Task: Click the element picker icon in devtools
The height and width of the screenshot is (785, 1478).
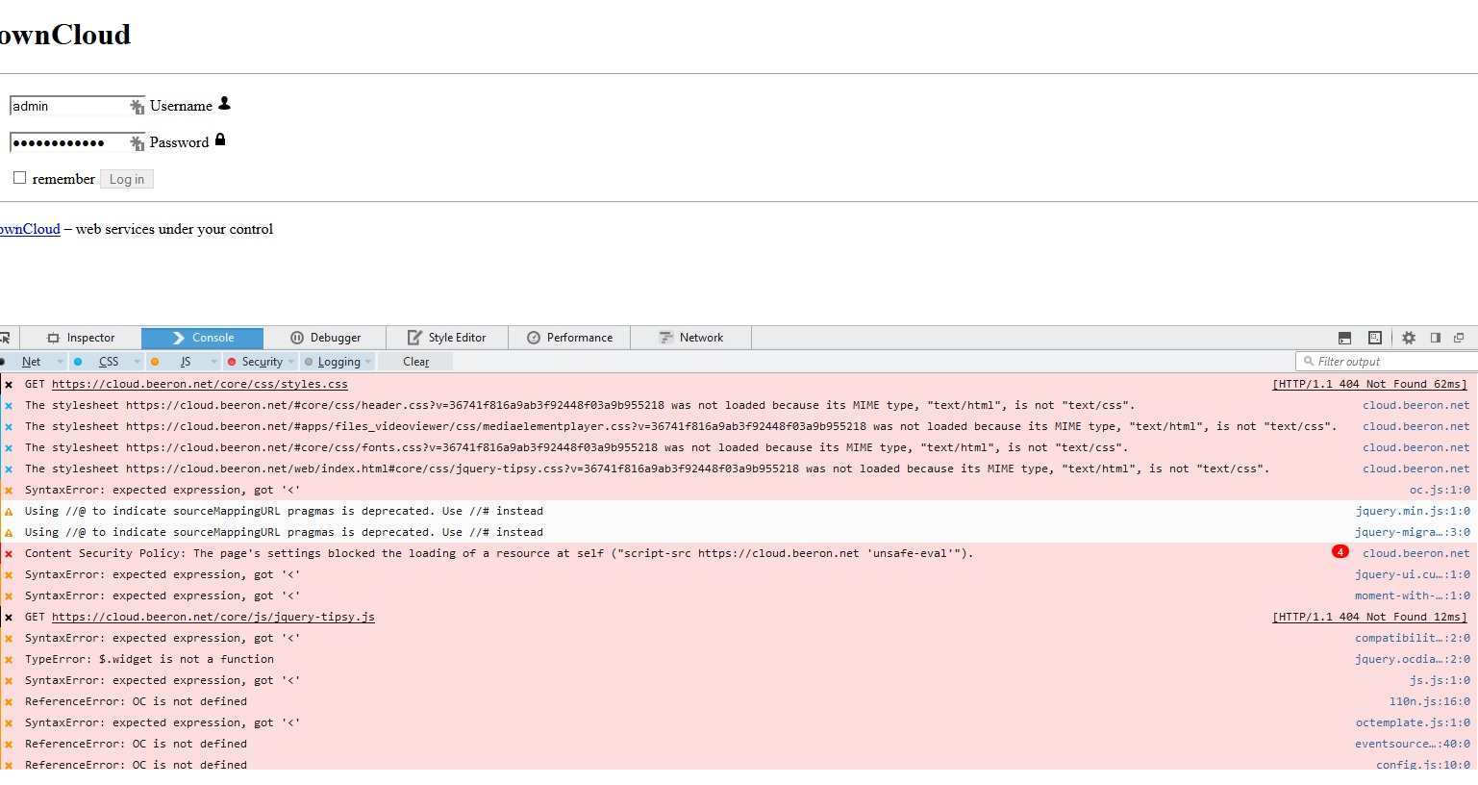Action: click(x=4, y=338)
